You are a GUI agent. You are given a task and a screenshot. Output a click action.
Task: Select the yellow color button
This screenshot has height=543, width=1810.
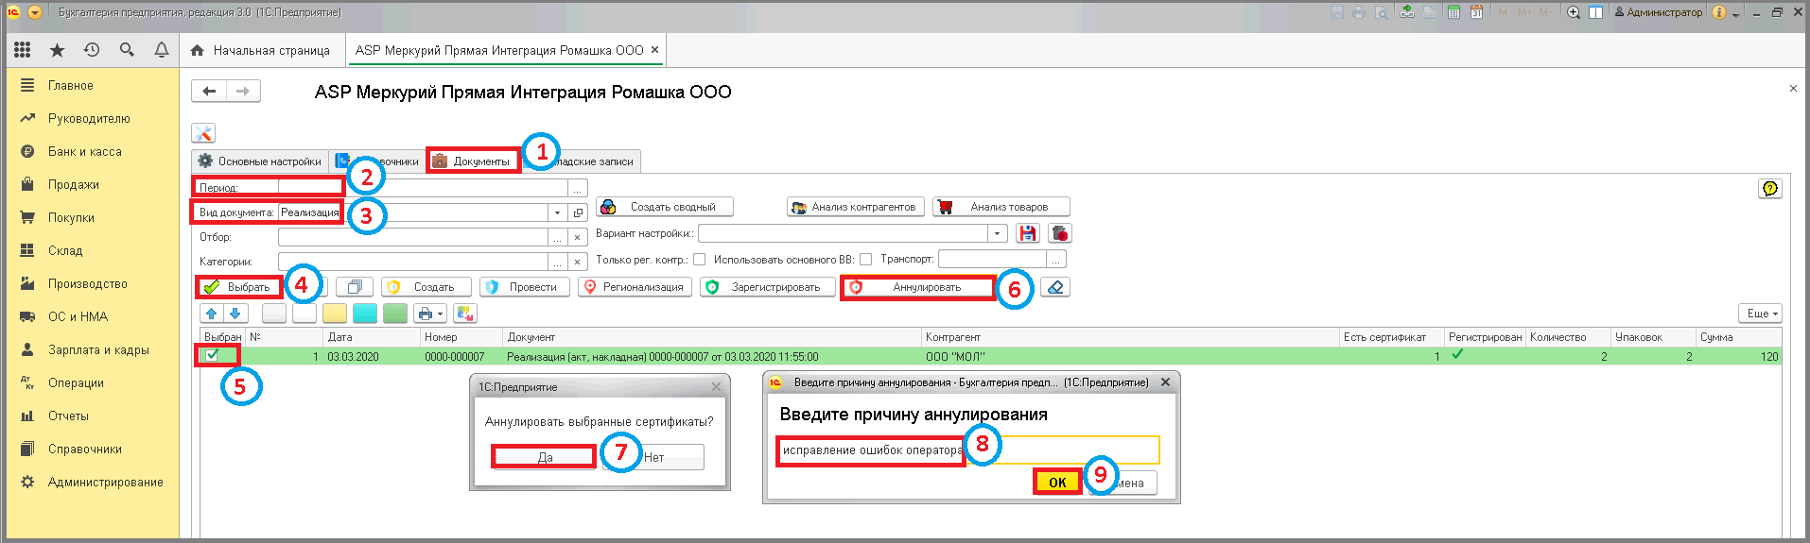click(335, 314)
